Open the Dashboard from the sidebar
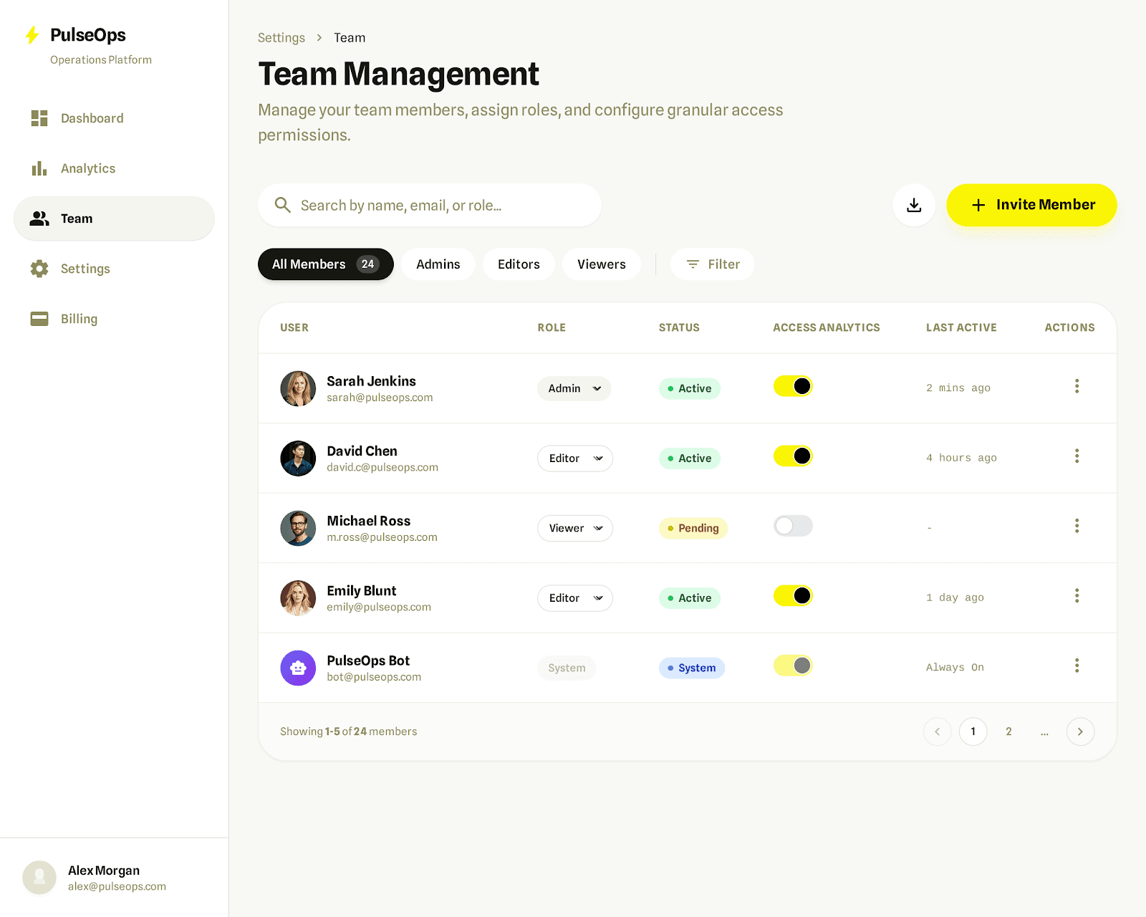The width and height of the screenshot is (1146, 917). [x=92, y=118]
